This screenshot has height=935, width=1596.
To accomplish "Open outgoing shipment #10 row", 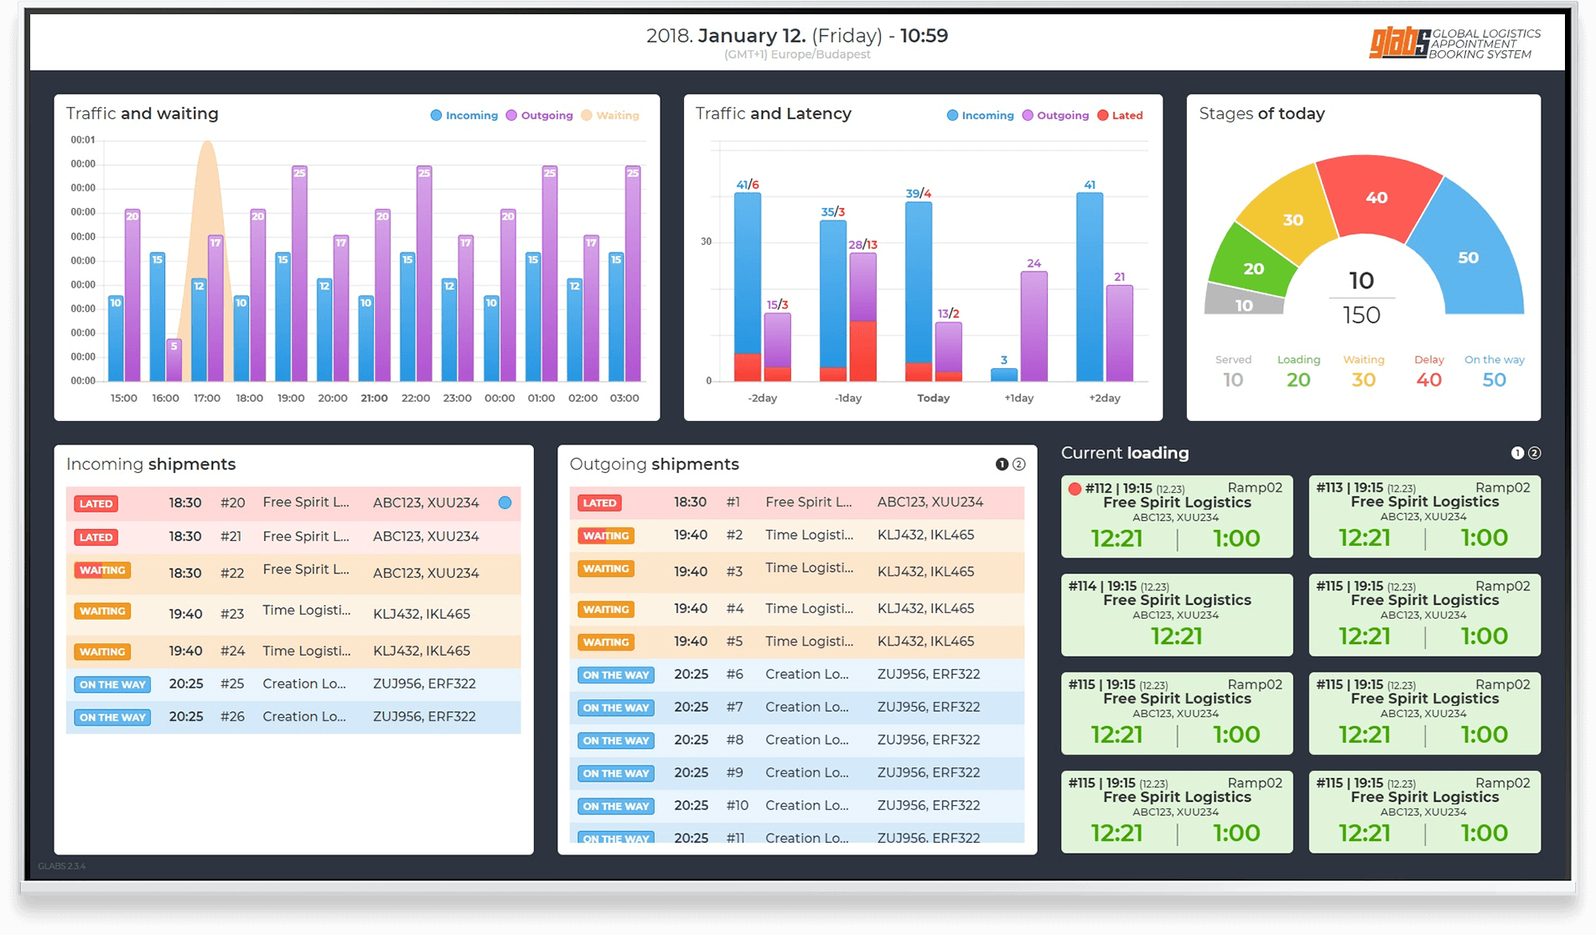I will click(x=797, y=806).
